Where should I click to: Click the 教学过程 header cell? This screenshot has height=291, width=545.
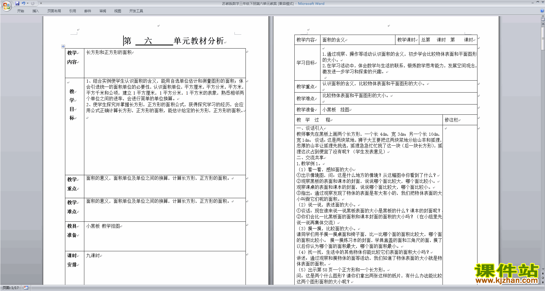tap(368, 120)
